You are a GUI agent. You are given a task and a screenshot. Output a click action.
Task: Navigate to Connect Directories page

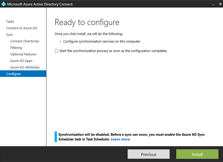[25, 41]
